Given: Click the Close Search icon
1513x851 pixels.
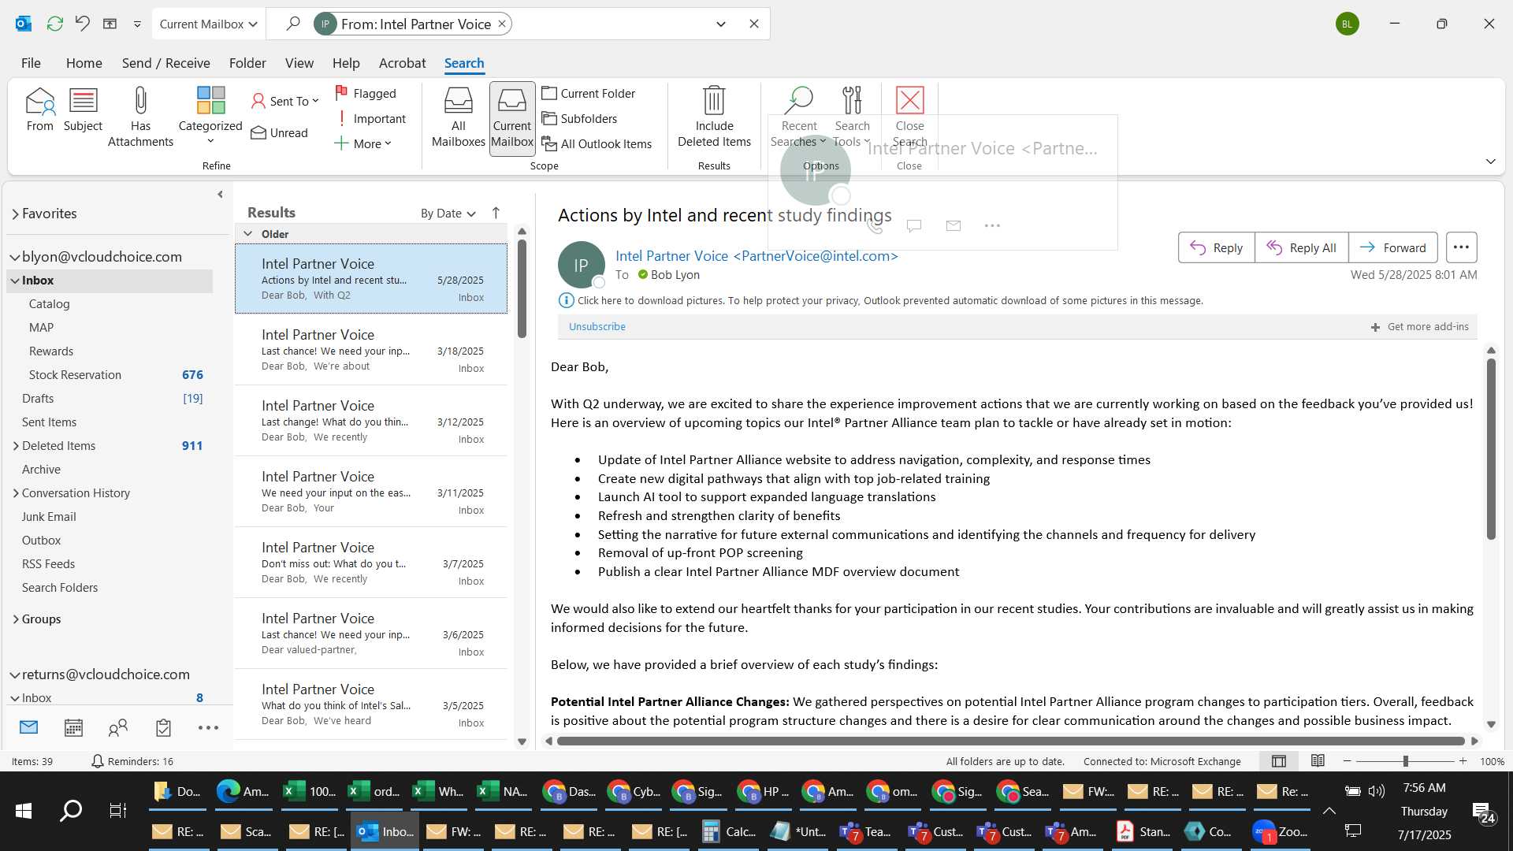Looking at the screenshot, I should pos(909,117).
